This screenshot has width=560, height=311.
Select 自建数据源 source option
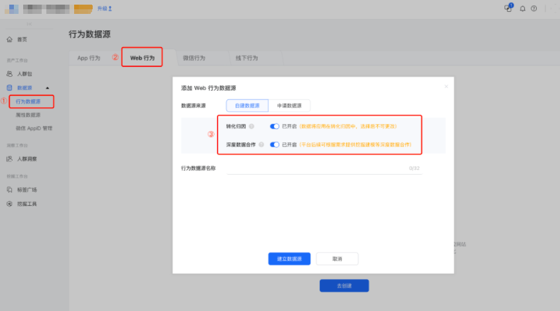pyautogui.click(x=247, y=105)
